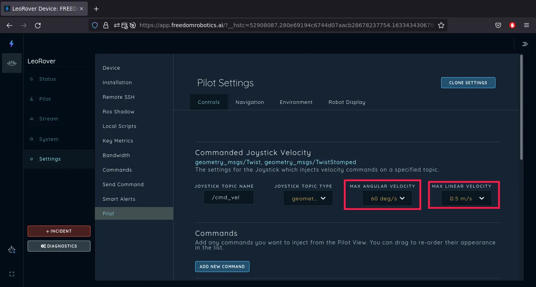536x287 pixels.
Task: Open the Firefox hamburger application menu
Action: 527,25
